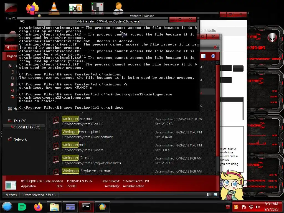Click the Java update tray icon
Viewport: 284px width, 213px height.
(236, 207)
